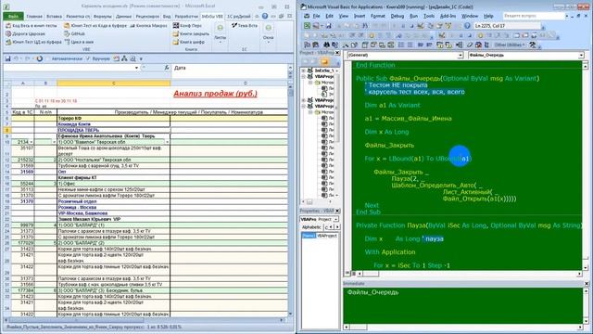This screenshot has width=593, height=334.
Task: Click the Save icon in the VBA toolbar
Action: tap(329, 26)
